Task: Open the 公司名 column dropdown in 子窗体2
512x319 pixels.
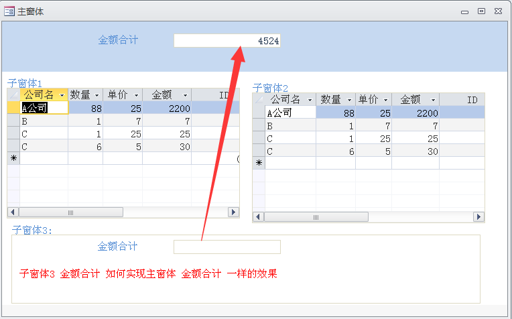Action: tap(310, 100)
